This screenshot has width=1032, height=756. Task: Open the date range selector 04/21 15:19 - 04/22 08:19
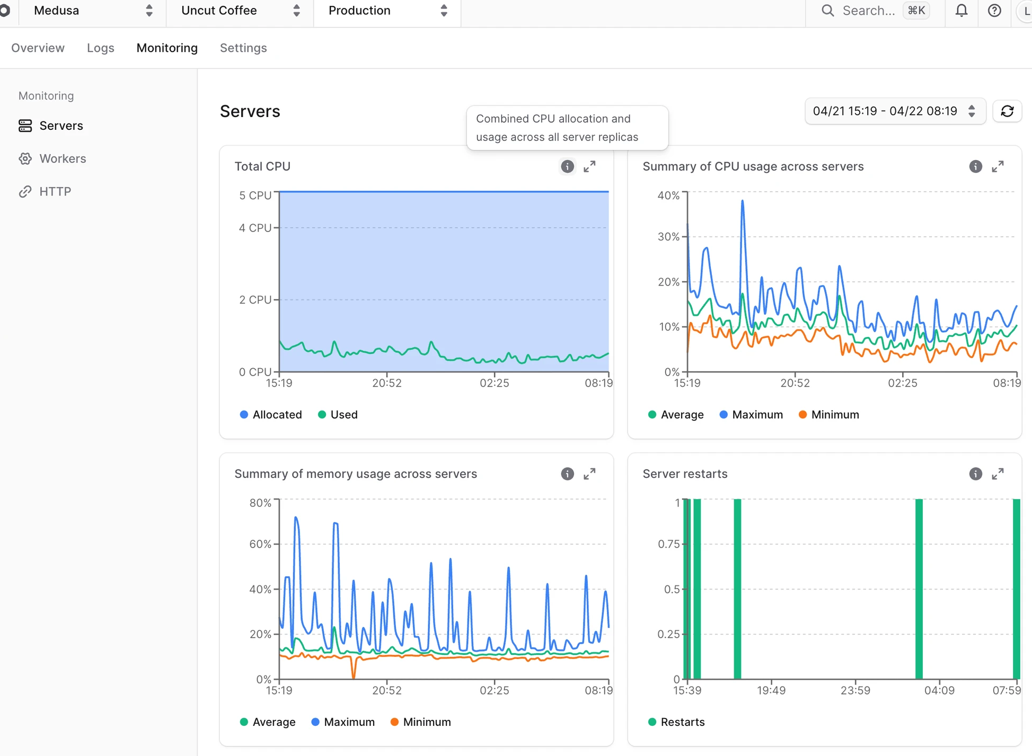895,111
